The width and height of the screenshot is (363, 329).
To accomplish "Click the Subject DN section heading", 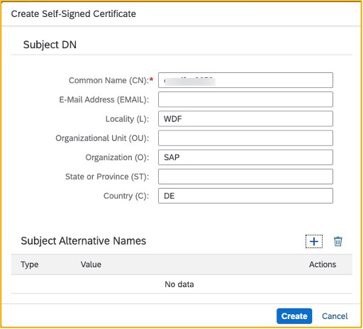I will [50, 45].
